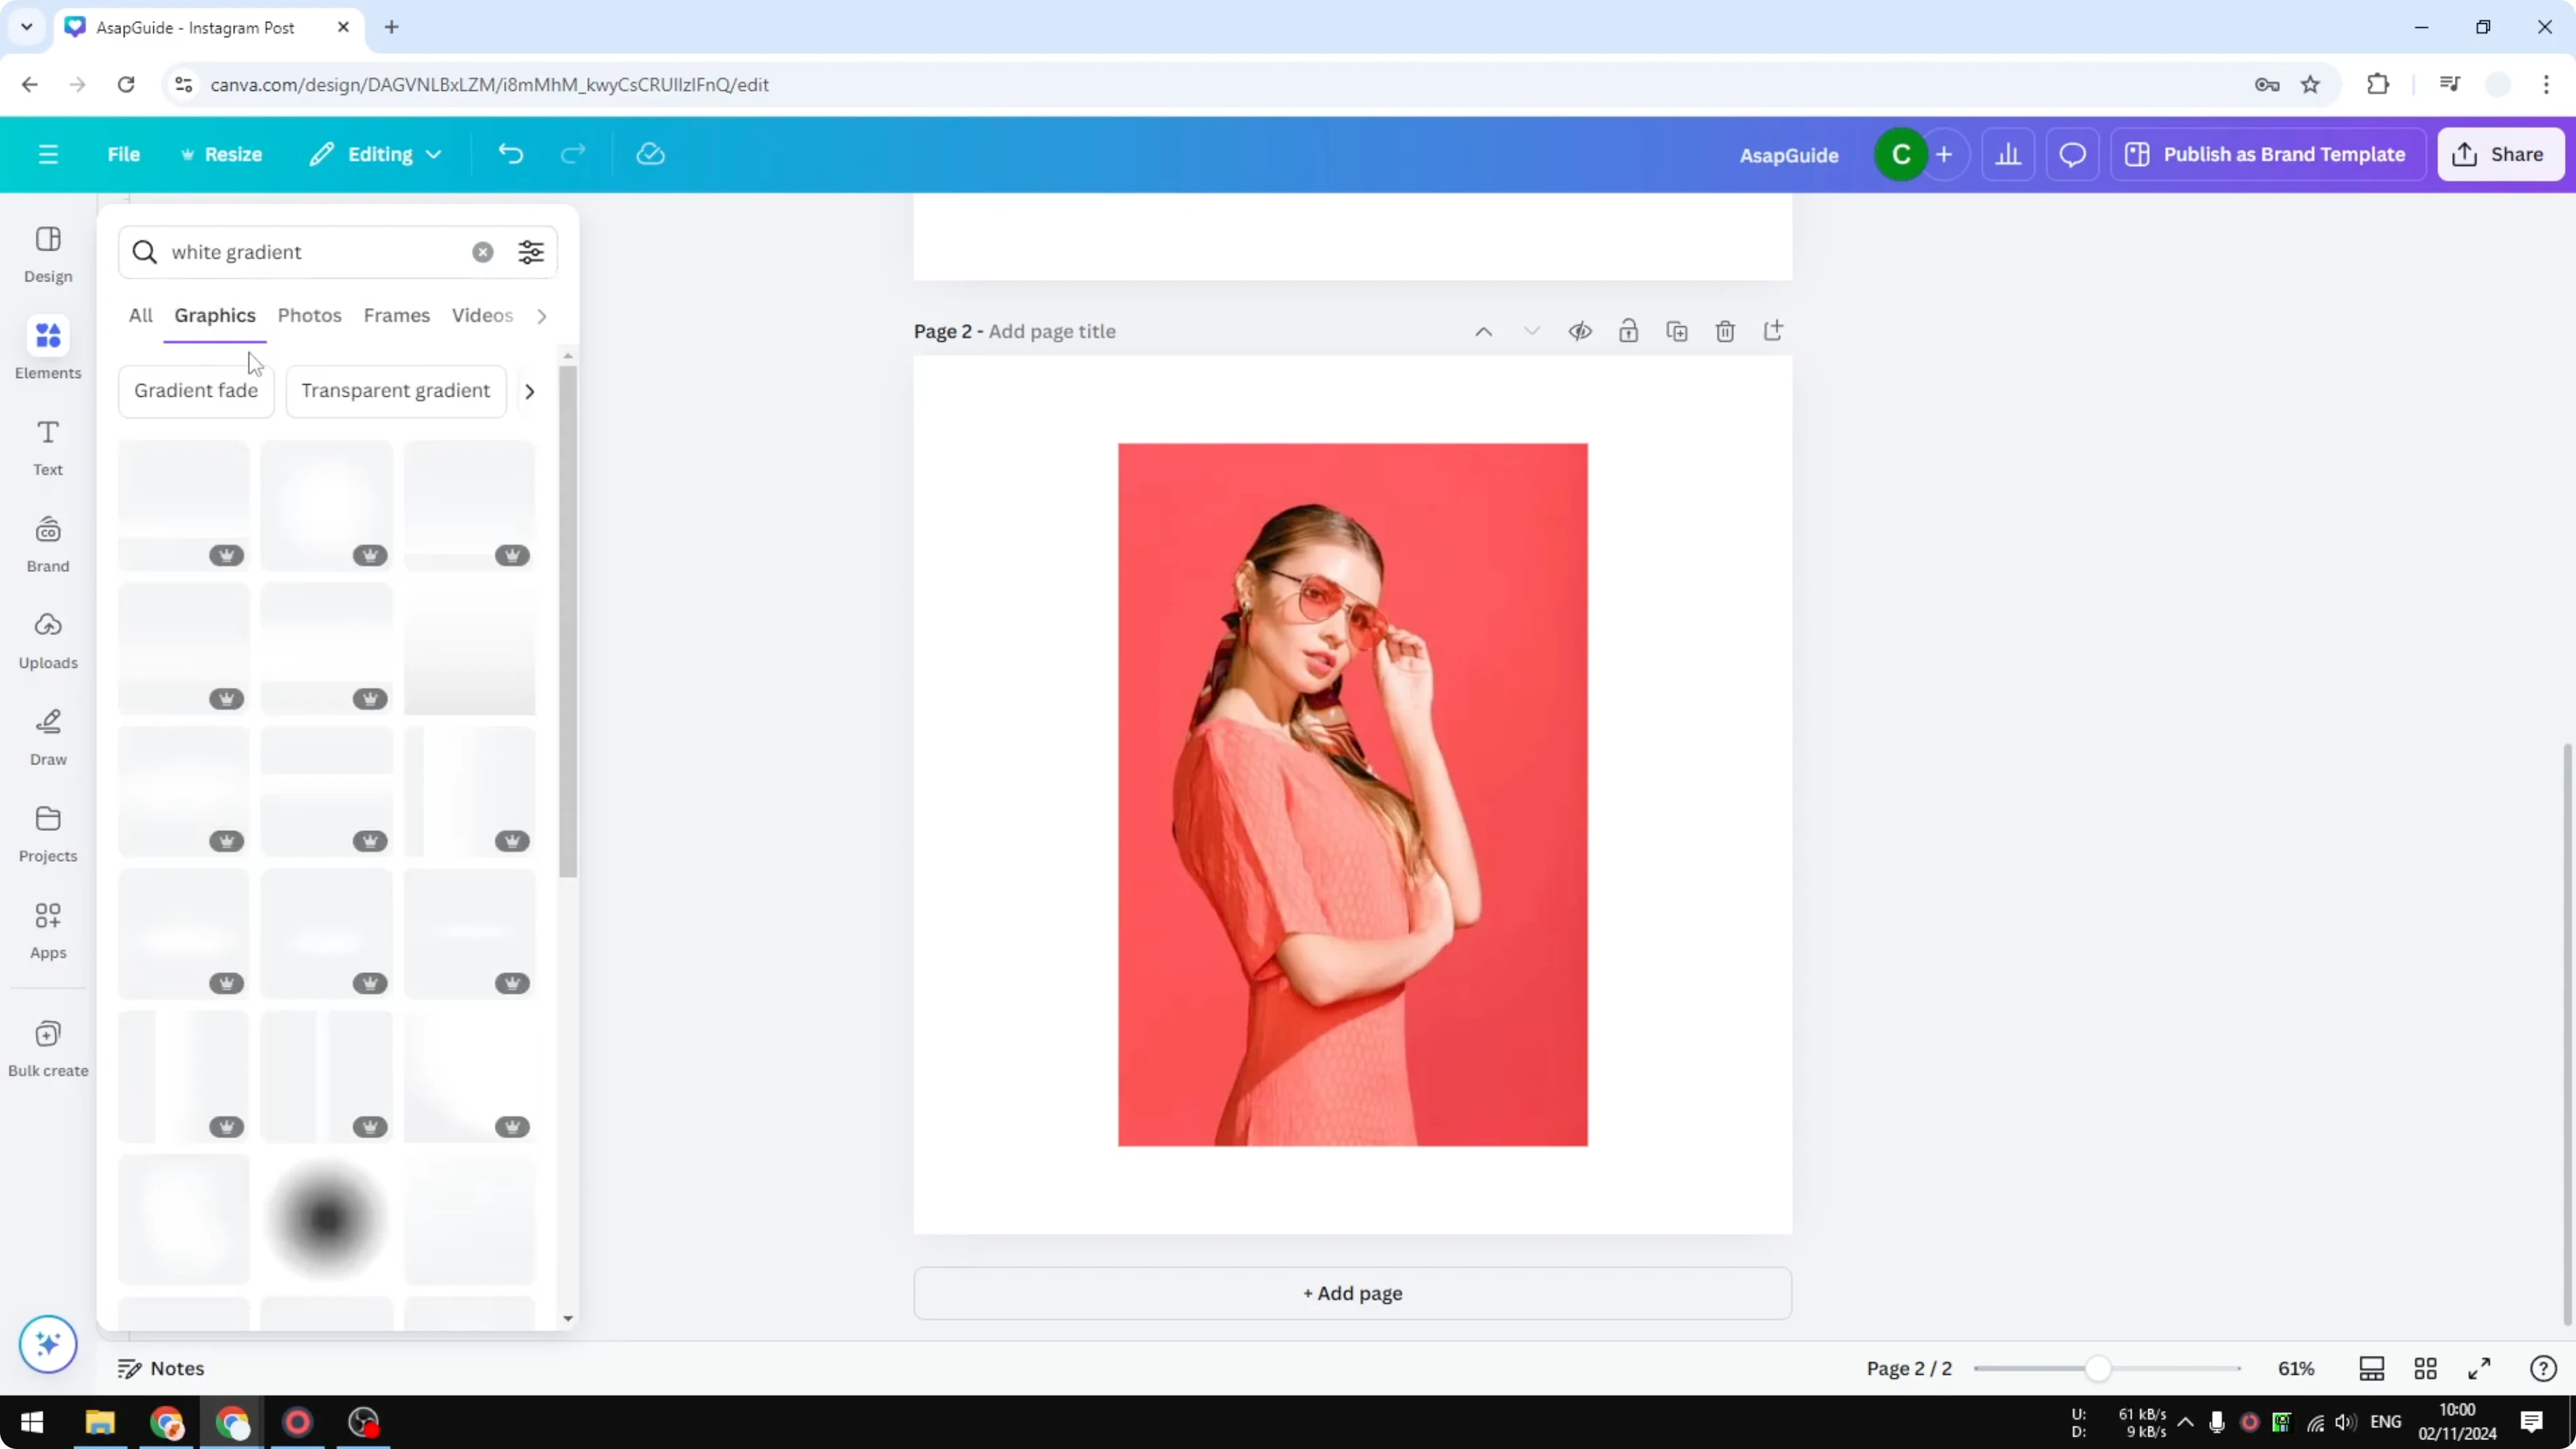2576x1449 pixels.
Task: Open the Magic assistant sparkle button
Action: click(x=47, y=1344)
